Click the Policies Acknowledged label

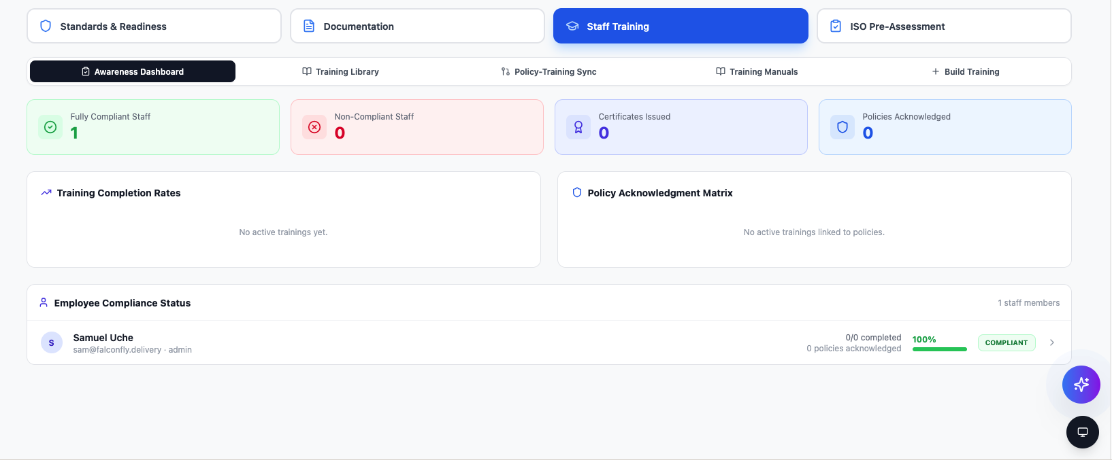tap(906, 117)
